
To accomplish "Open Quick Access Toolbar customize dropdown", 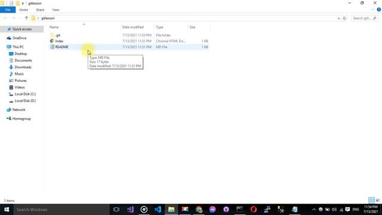I will [x=23, y=4].
